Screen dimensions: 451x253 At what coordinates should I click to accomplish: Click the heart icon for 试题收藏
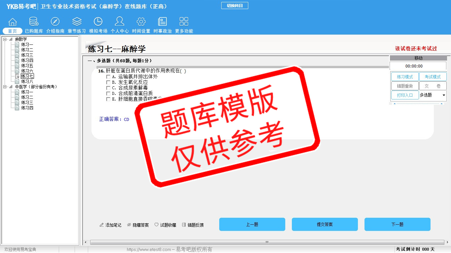[x=156, y=225]
